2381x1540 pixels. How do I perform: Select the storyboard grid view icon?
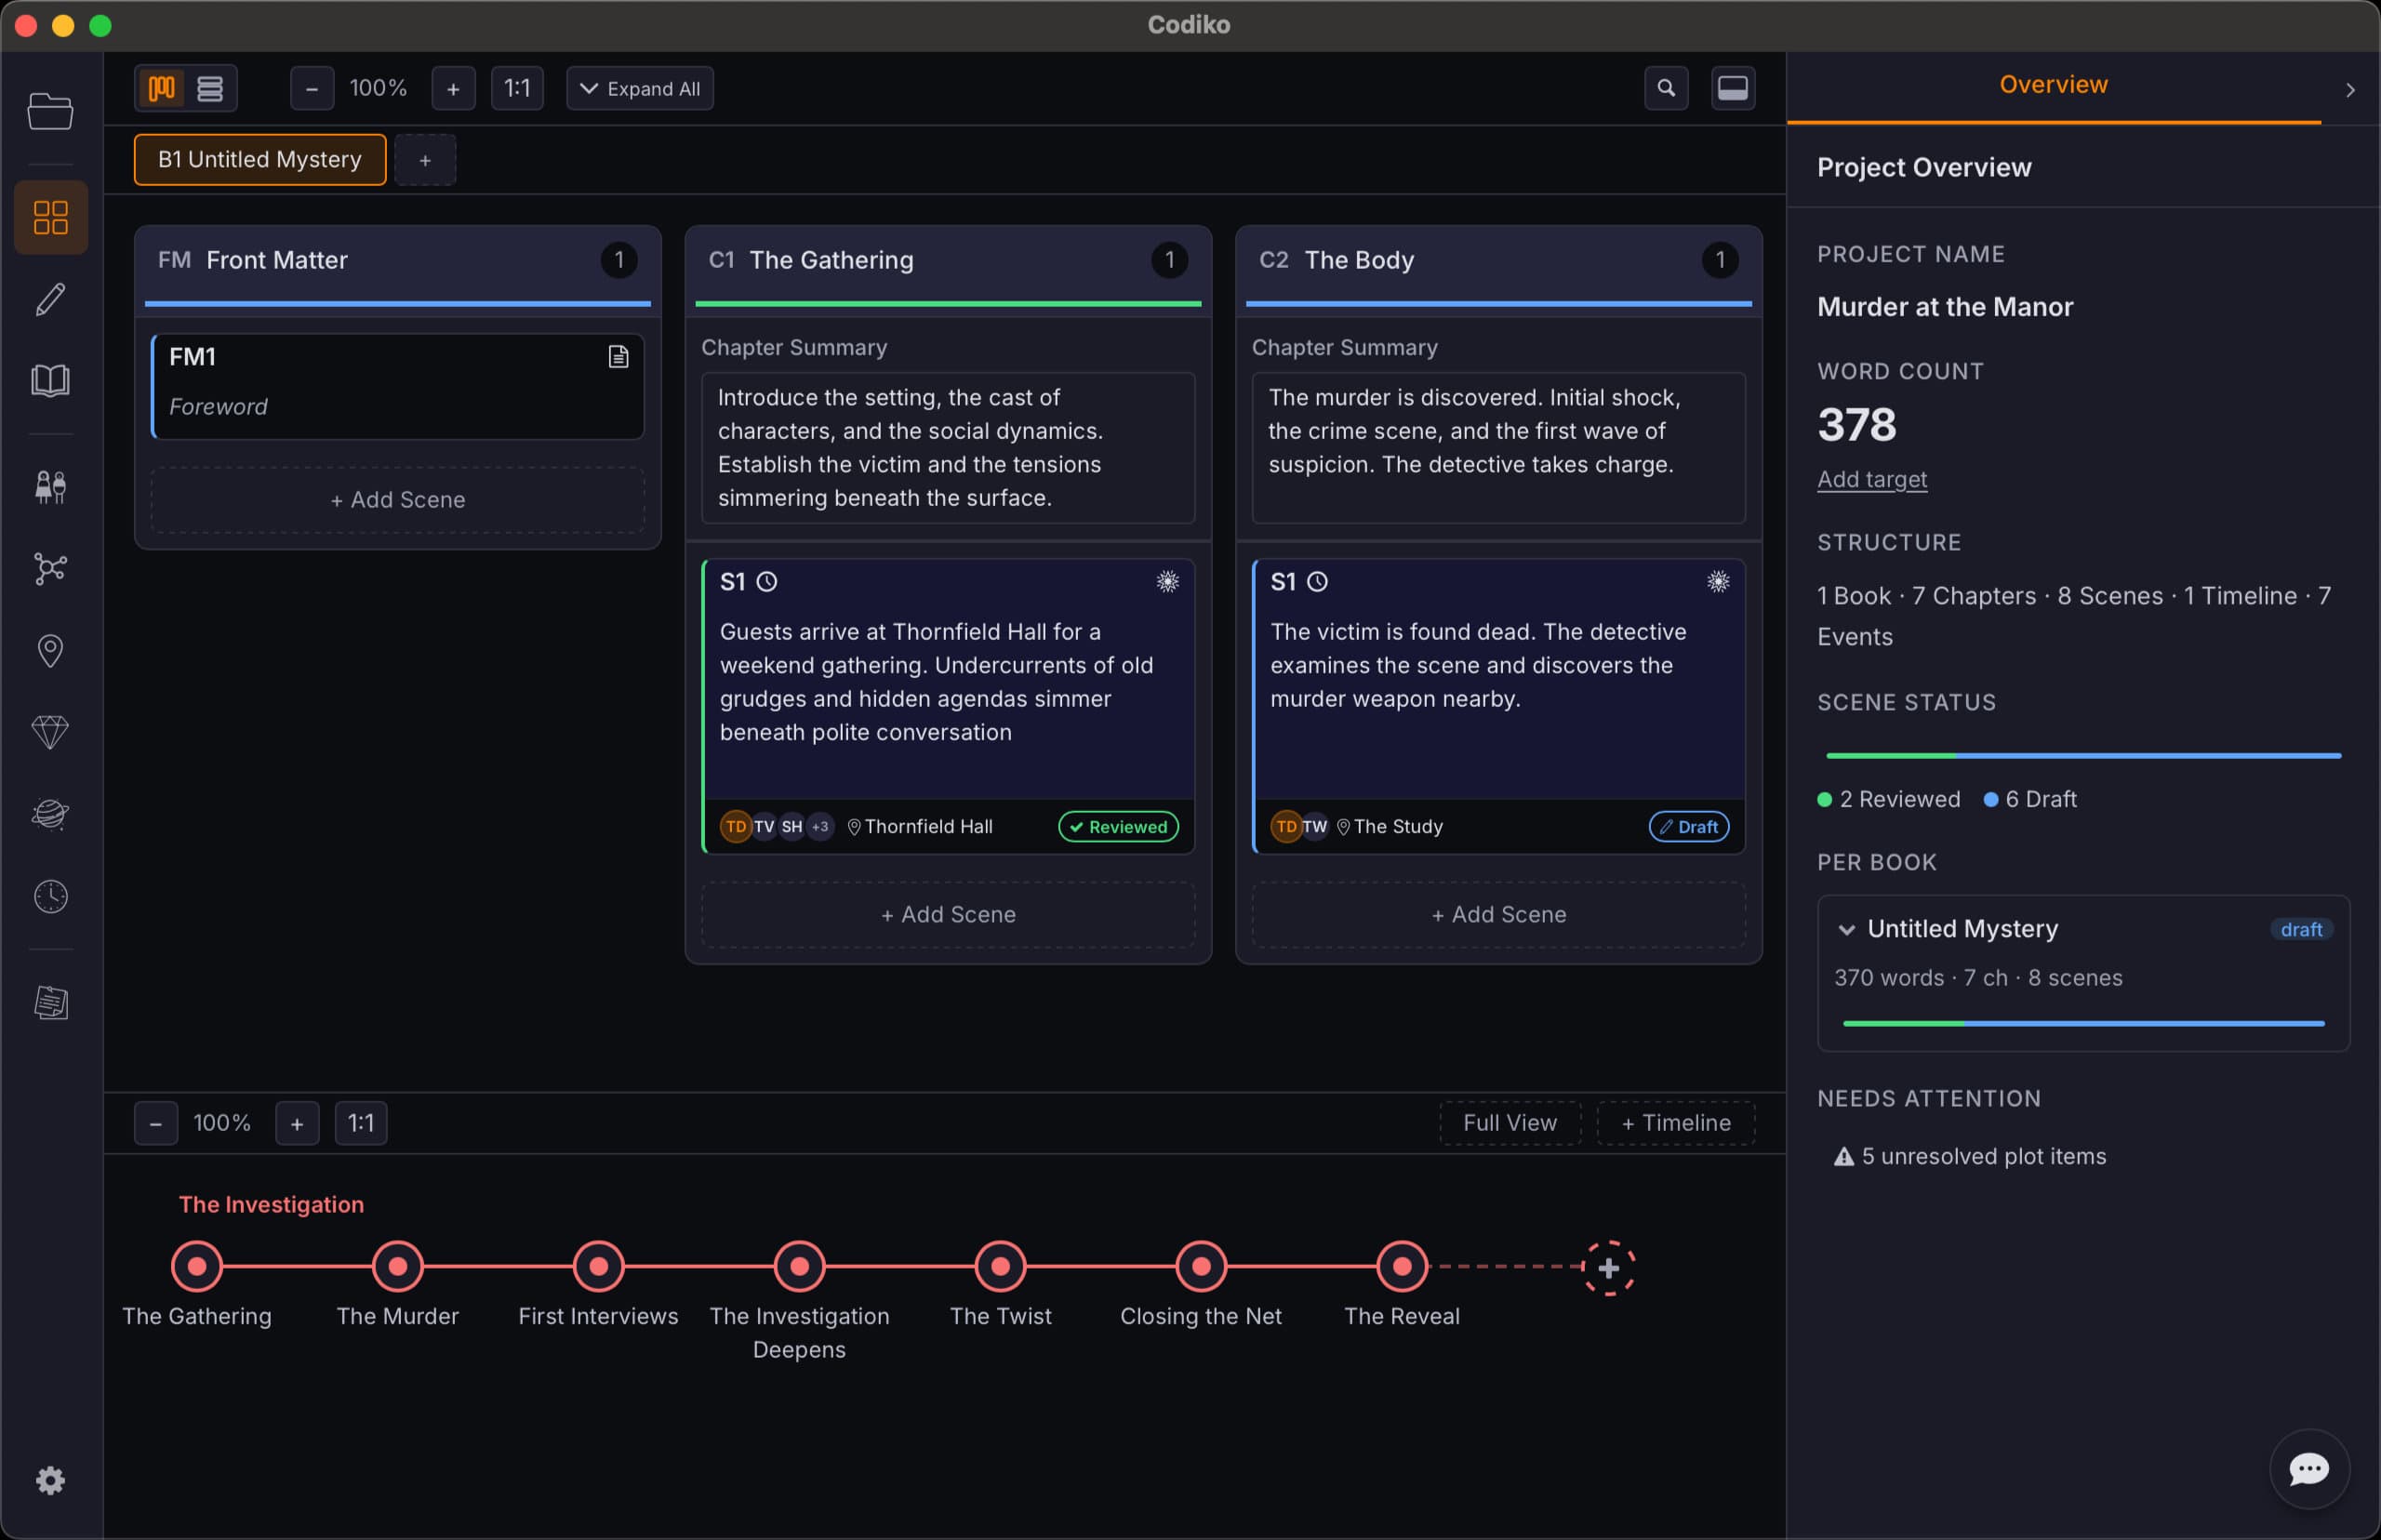pyautogui.click(x=50, y=217)
